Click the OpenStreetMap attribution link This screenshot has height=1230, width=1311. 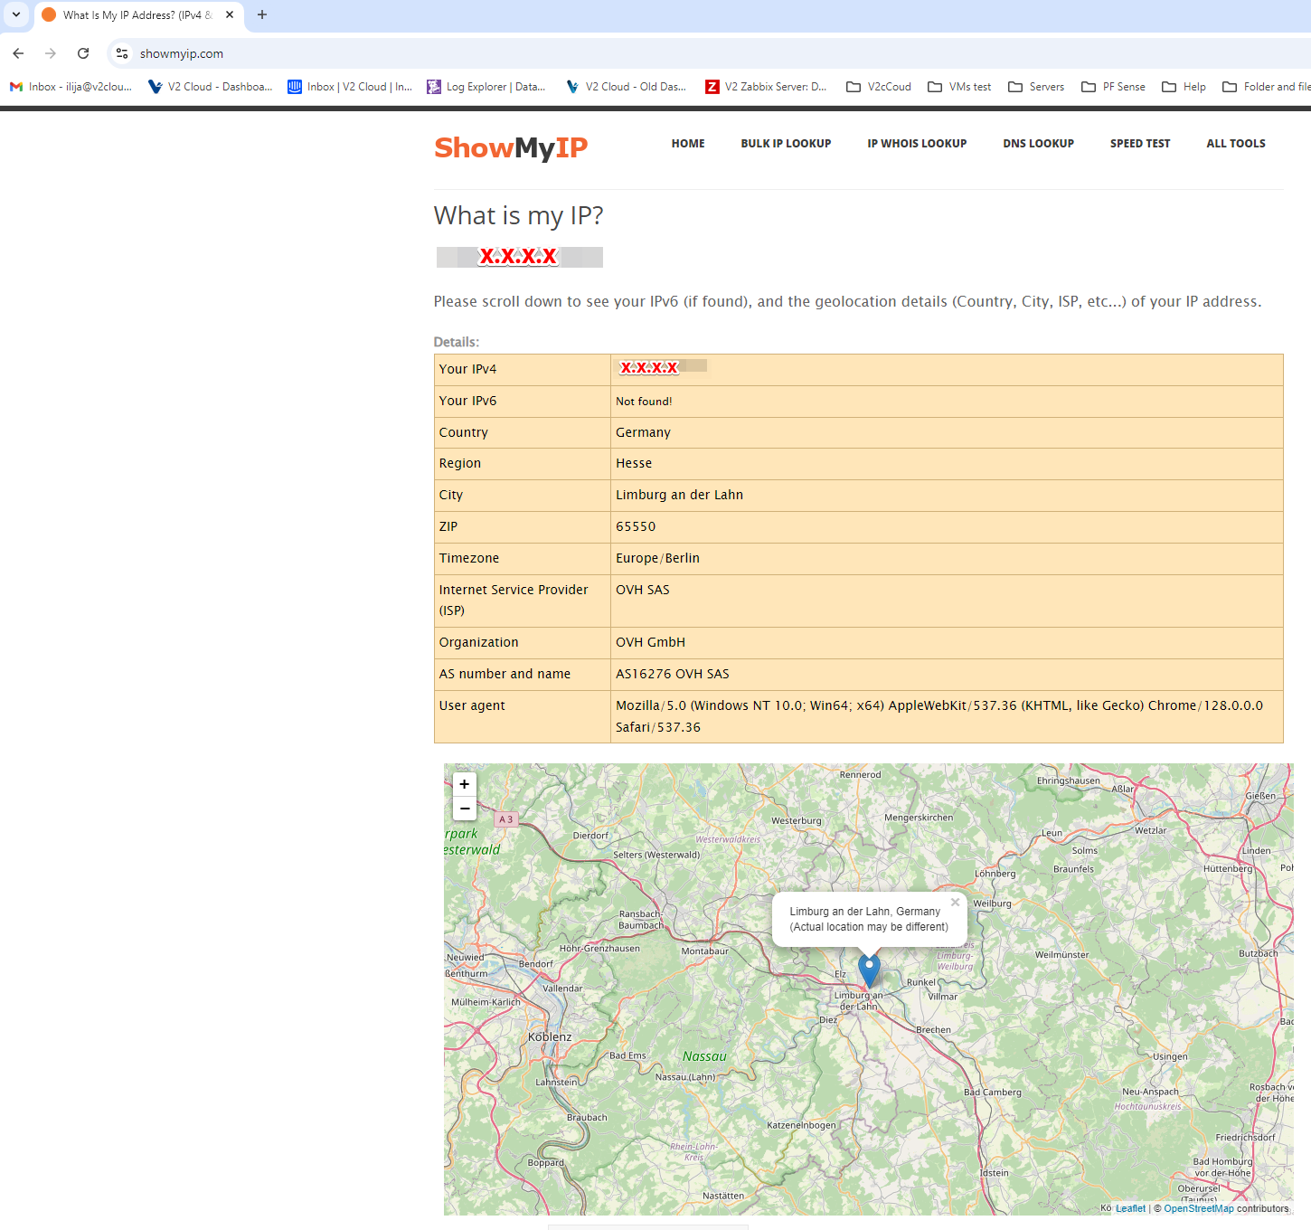[x=1198, y=1208]
